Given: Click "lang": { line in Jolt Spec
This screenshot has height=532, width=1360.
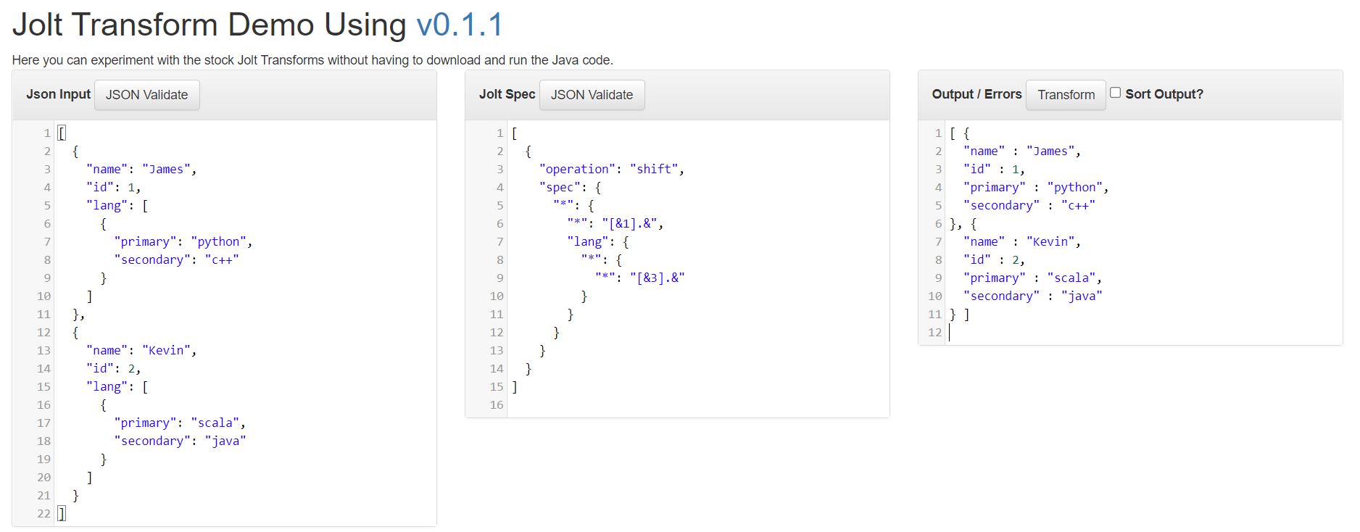Looking at the screenshot, I should [598, 241].
